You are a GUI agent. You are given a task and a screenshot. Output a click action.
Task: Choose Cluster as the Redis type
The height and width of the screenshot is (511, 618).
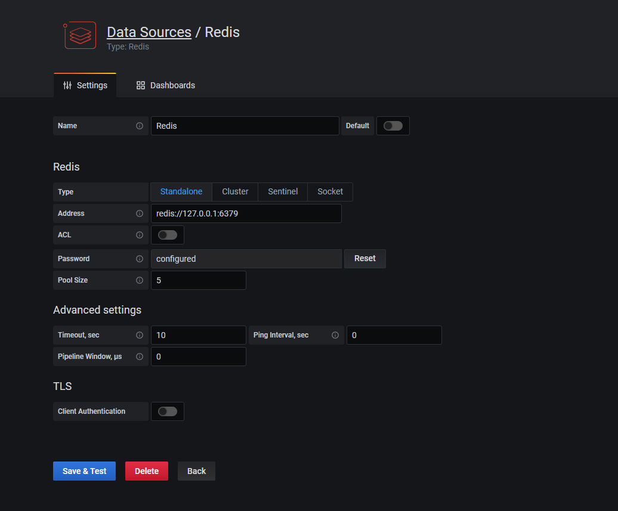coord(235,192)
